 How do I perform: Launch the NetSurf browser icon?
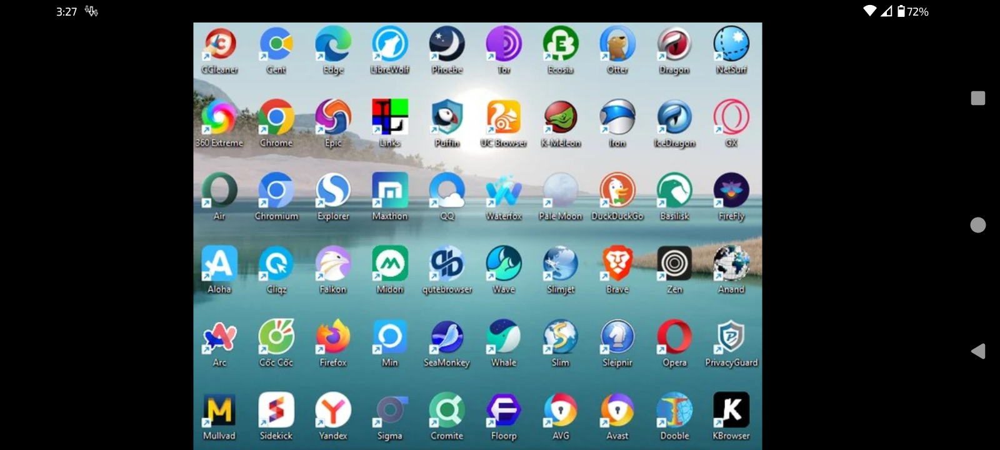[x=731, y=44]
